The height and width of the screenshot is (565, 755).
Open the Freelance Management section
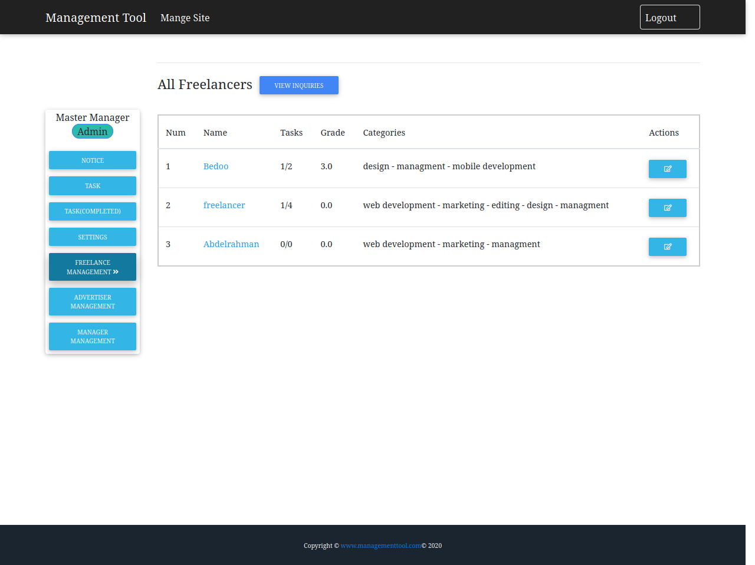point(93,267)
